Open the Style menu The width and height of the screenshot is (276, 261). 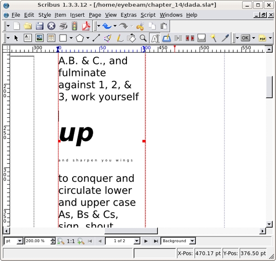[x=45, y=15]
